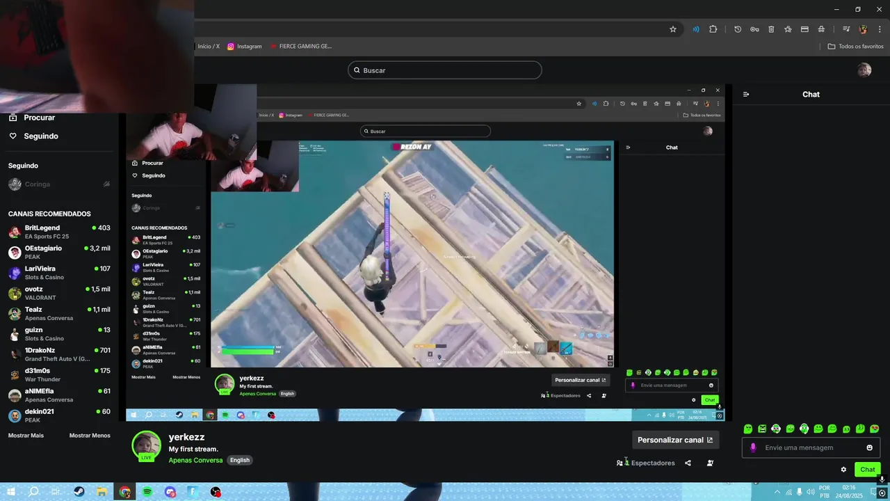
Task: Open the Fortnite taskbar icon
Action: tap(193, 491)
